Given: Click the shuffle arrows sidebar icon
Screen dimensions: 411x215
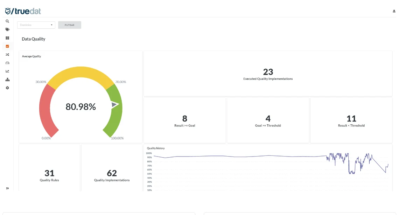Looking at the screenshot, I should point(7,55).
